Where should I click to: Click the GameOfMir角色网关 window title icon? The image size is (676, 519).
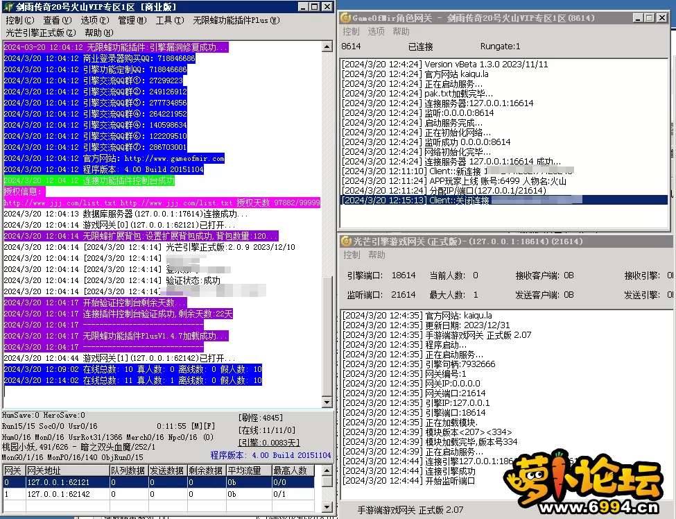(345, 17)
